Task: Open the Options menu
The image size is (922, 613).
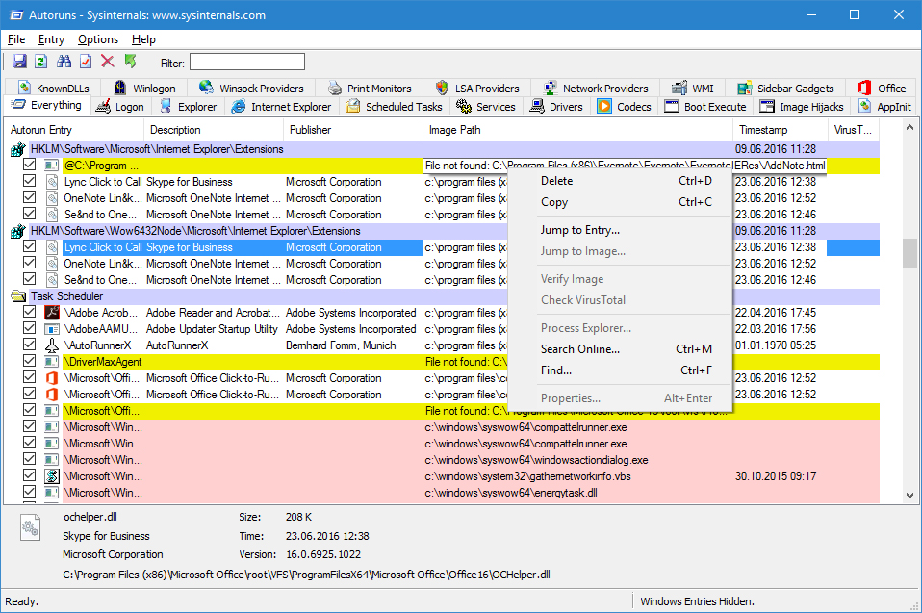Action: (x=97, y=39)
